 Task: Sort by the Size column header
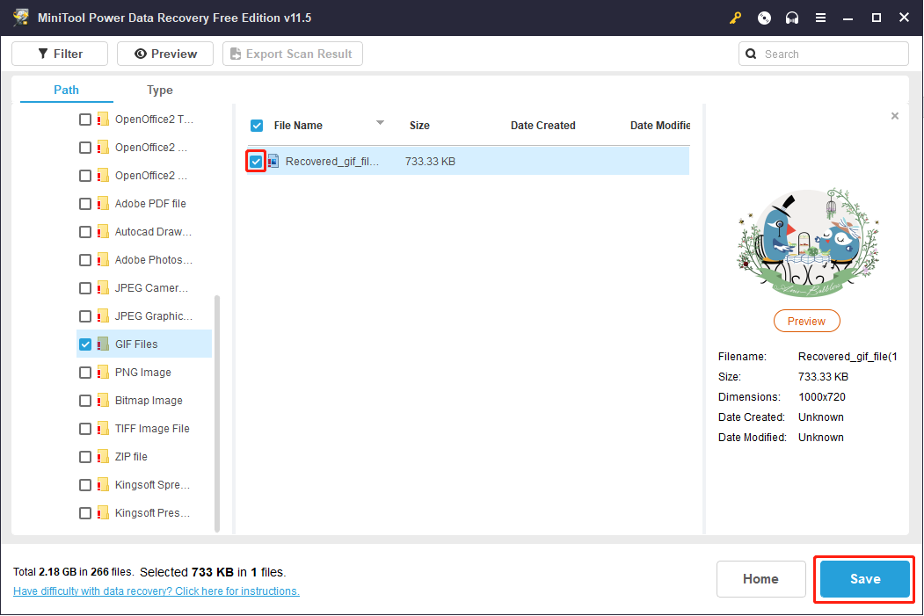[x=419, y=126]
